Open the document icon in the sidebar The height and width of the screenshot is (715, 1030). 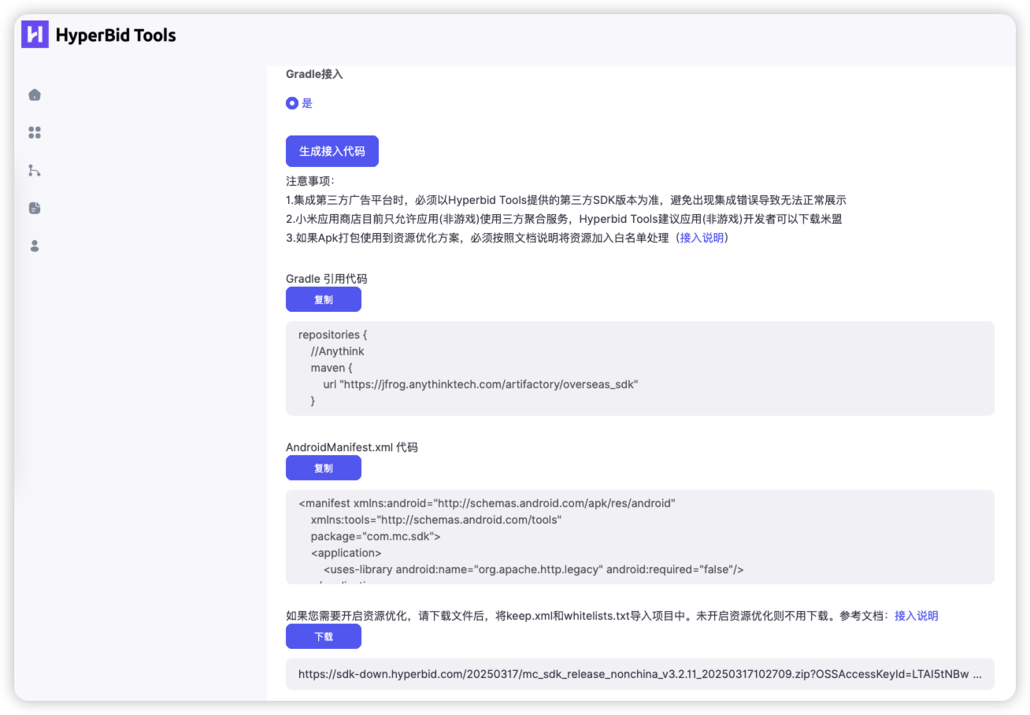click(35, 209)
